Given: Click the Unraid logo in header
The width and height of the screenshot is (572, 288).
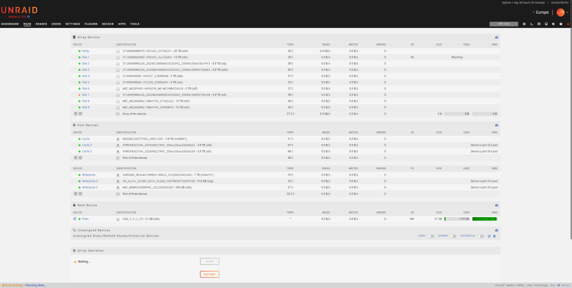Looking at the screenshot, I should [19, 10].
